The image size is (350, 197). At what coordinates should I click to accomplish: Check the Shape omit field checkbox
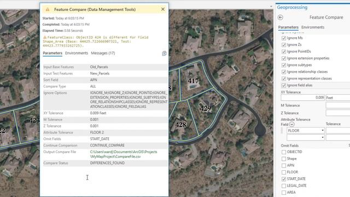pos(284,159)
